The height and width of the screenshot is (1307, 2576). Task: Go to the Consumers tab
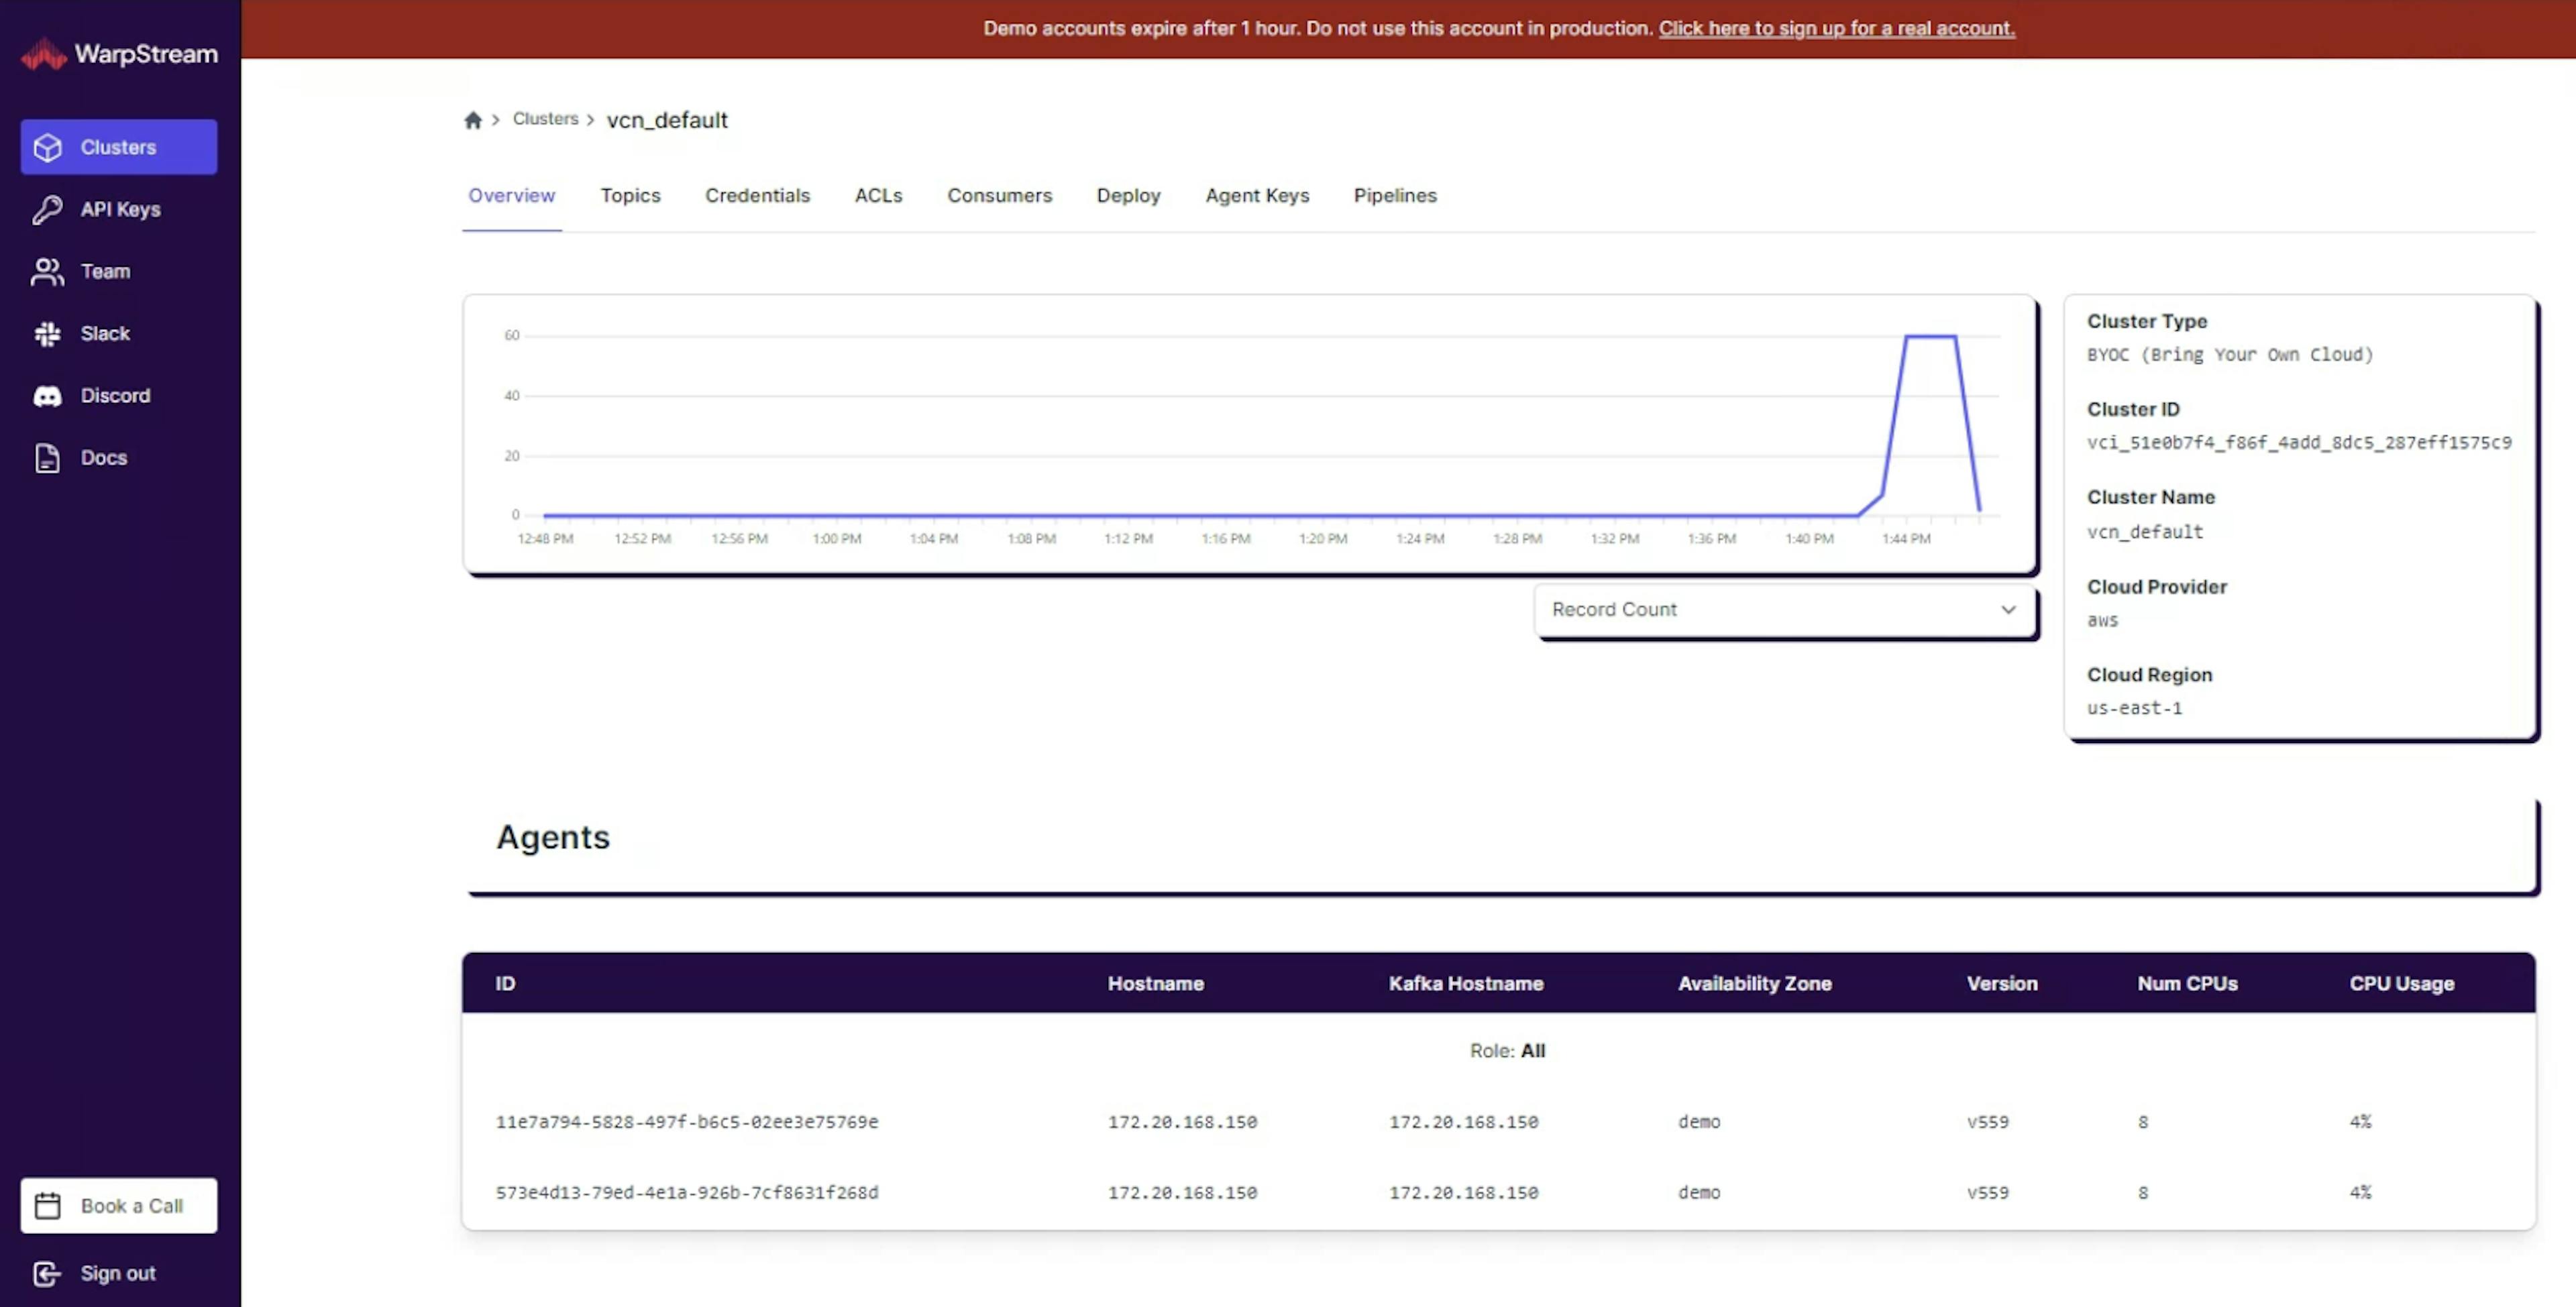pos(999,195)
